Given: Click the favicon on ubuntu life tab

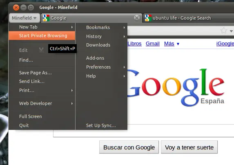Looking at the screenshot, I should [x=148, y=18].
